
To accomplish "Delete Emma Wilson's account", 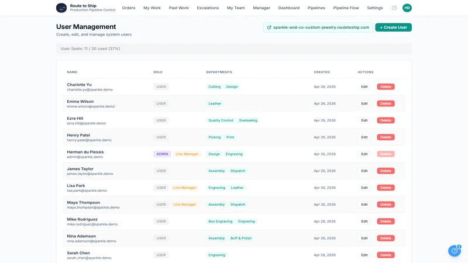I will coord(386,103).
